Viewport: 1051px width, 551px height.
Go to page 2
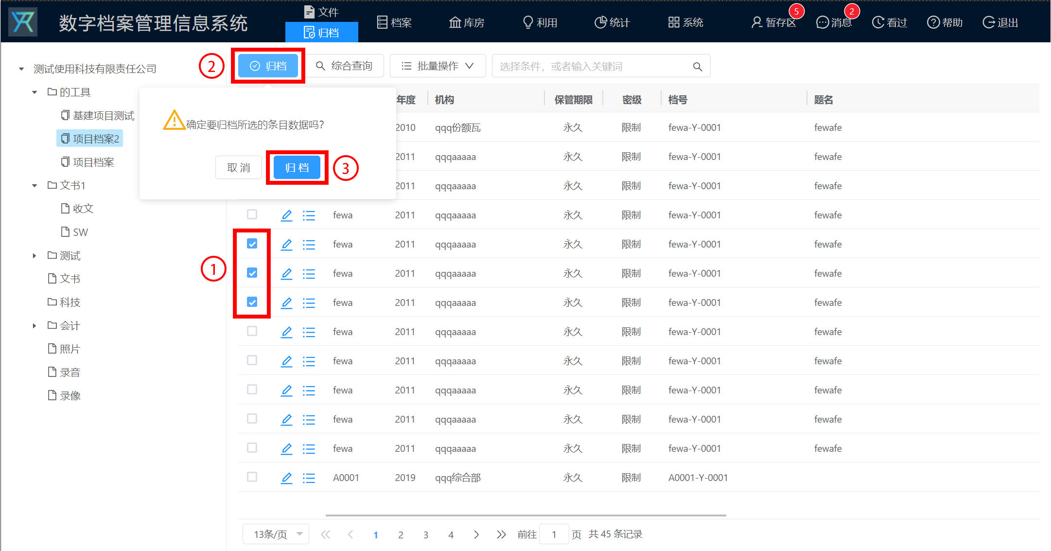(x=401, y=534)
